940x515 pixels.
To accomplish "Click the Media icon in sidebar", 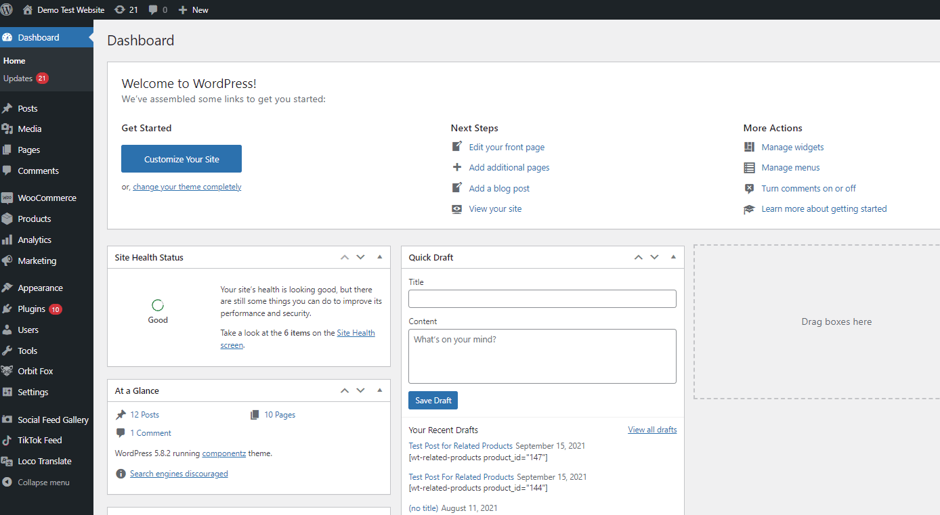I will coord(7,129).
